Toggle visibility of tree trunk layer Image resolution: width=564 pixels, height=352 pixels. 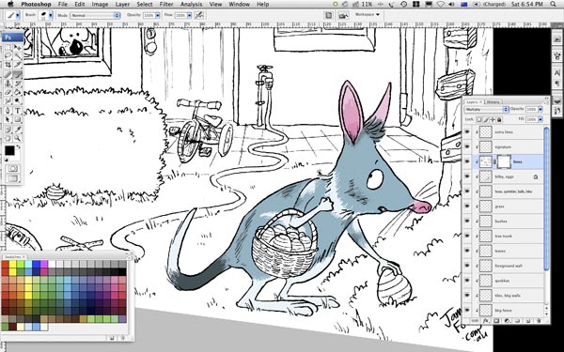pyautogui.click(x=467, y=236)
